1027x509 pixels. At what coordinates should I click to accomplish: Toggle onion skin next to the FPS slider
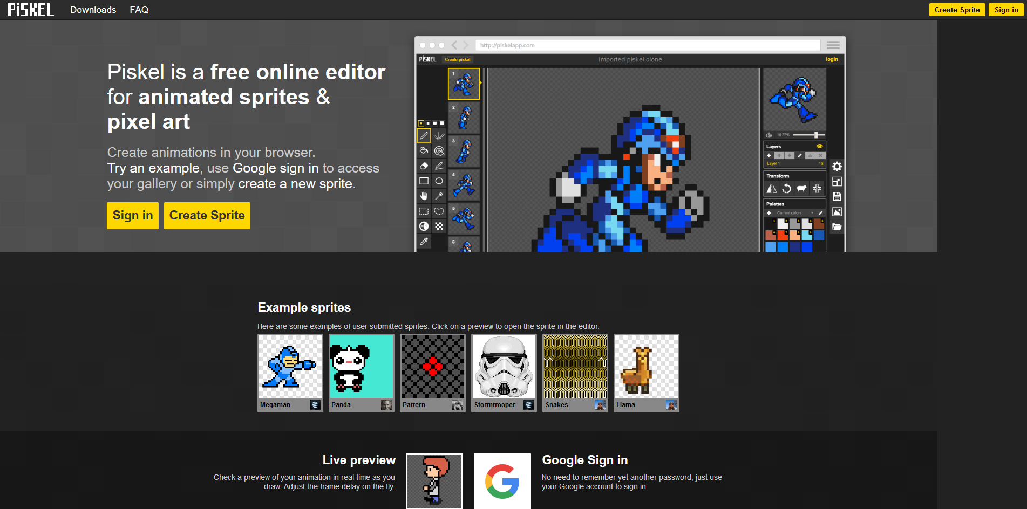768,135
